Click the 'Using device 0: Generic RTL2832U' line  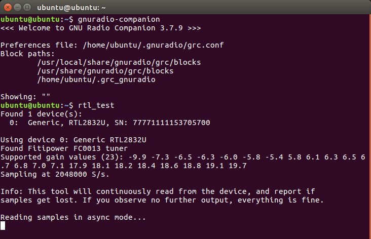pos(73,140)
